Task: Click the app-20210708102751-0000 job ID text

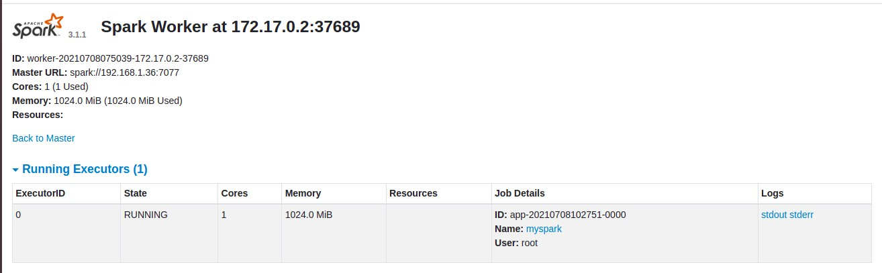Action: (568, 215)
